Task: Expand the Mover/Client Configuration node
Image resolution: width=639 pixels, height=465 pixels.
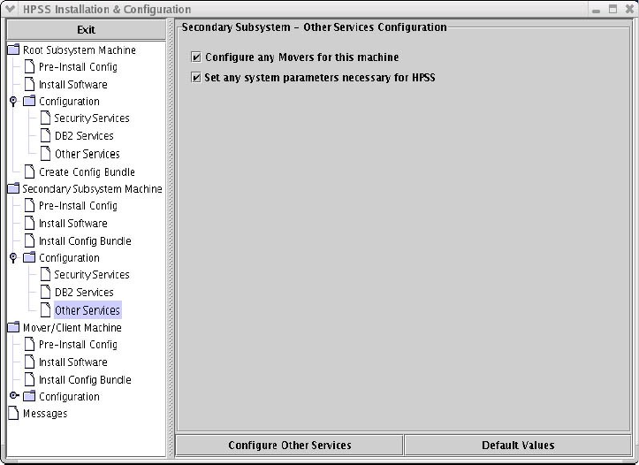Action: point(14,395)
